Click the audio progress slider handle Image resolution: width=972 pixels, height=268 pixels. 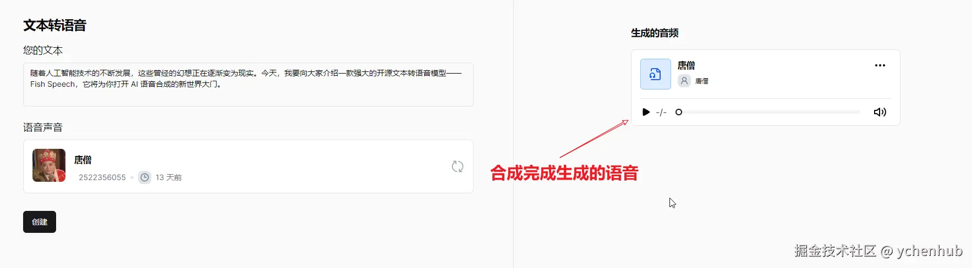pyautogui.click(x=679, y=112)
